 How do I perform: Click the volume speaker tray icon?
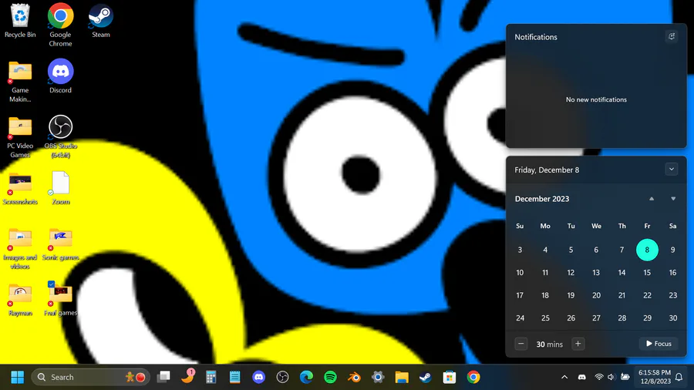point(611,377)
